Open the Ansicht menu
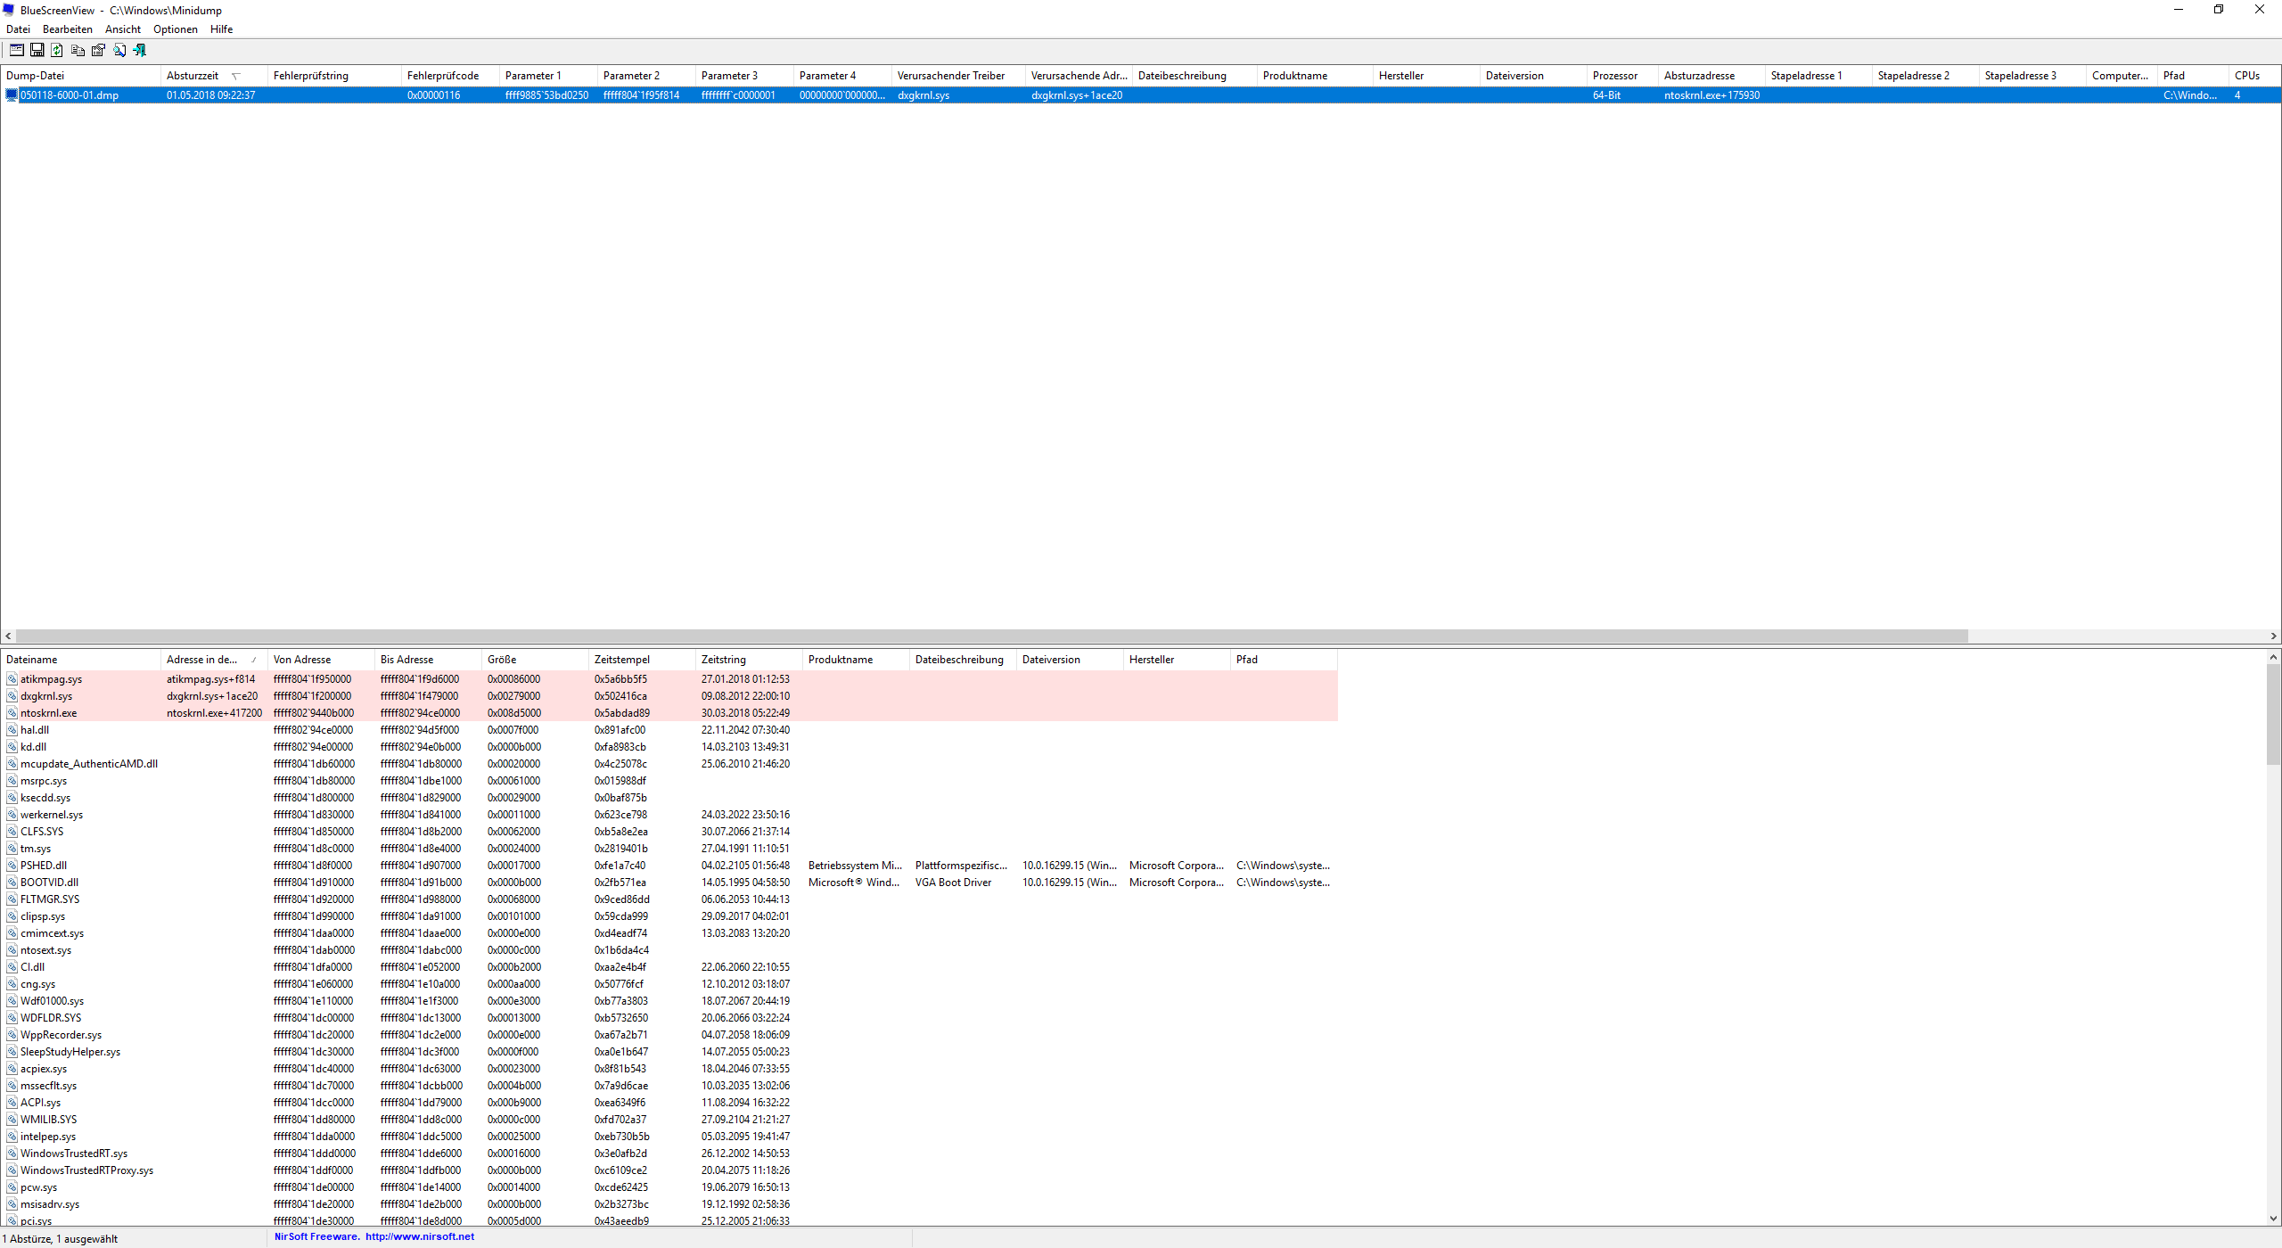Image resolution: width=2282 pixels, height=1248 pixels. (x=123, y=29)
